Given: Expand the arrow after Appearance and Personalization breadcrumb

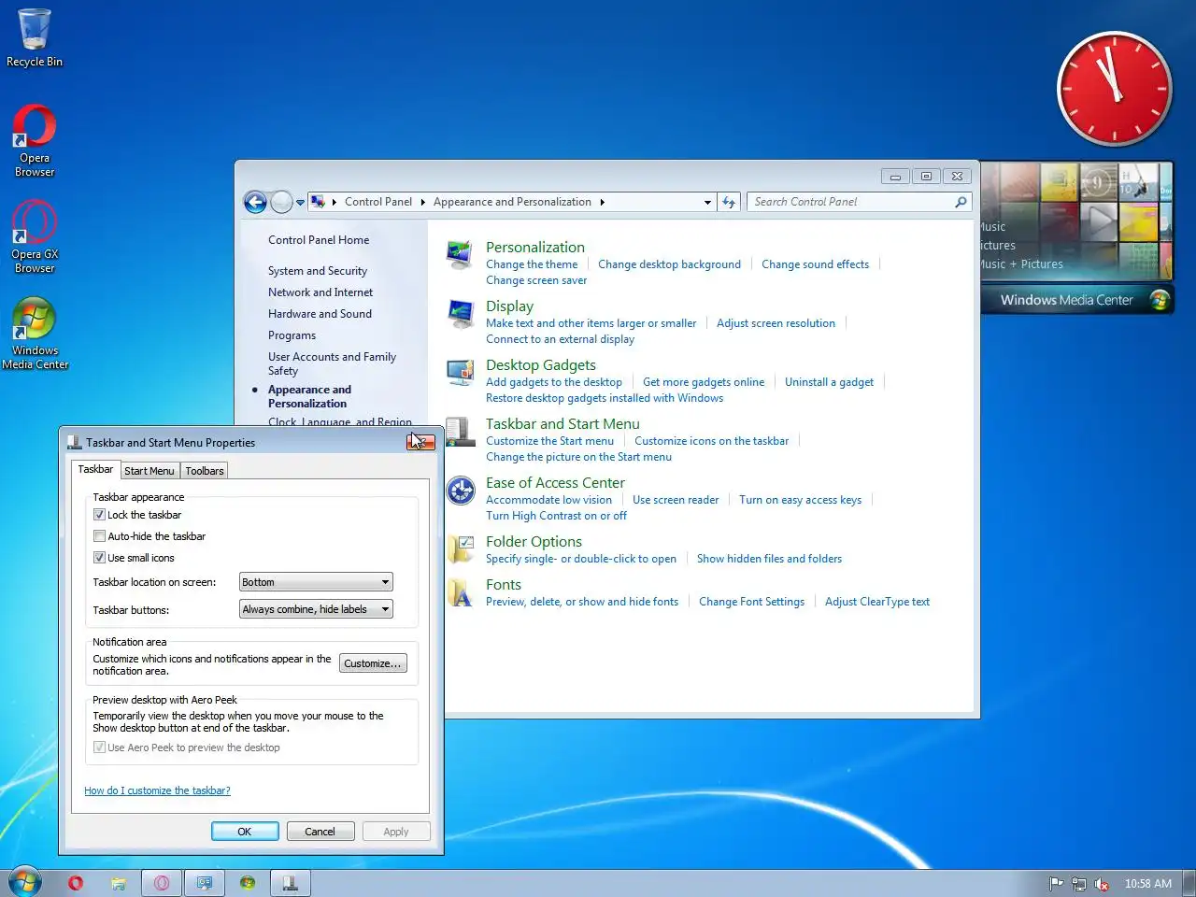Looking at the screenshot, I should 603,202.
